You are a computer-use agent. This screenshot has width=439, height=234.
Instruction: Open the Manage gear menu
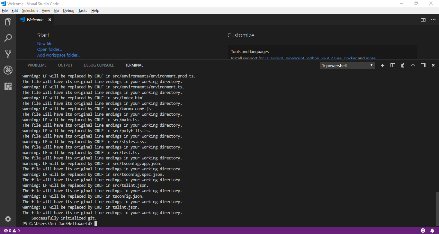click(x=8, y=219)
